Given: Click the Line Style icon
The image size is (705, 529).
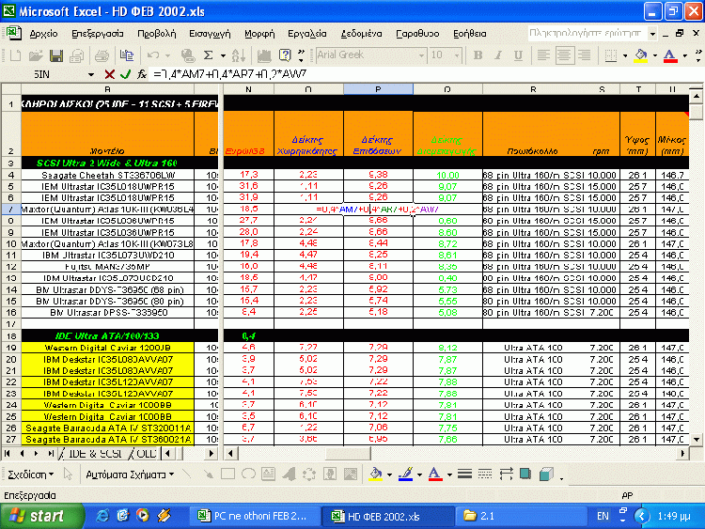Looking at the screenshot, I should [464, 475].
